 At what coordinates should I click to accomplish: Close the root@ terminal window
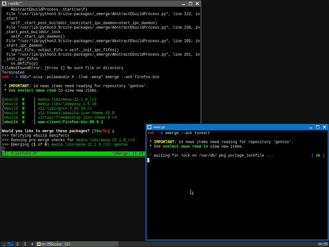tap(197, 4)
